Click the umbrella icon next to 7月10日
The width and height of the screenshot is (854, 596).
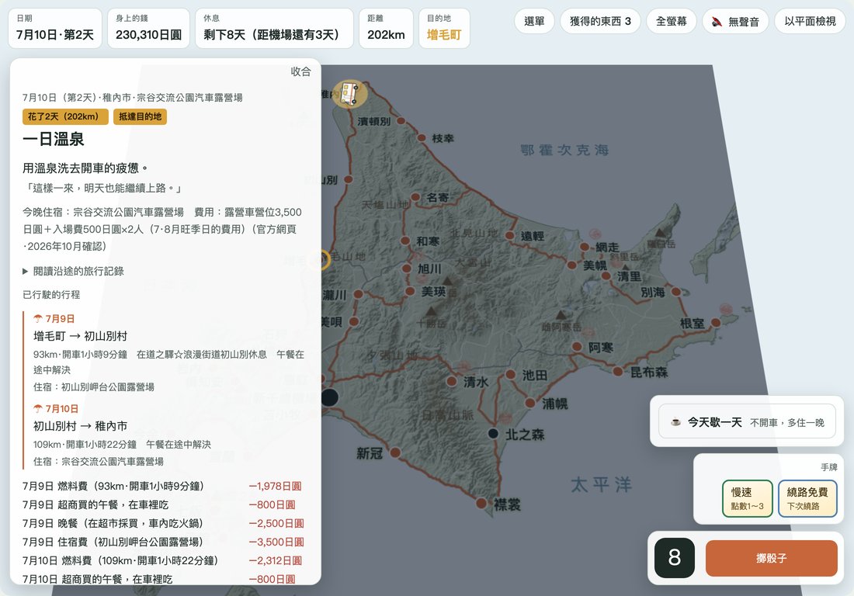(x=37, y=408)
